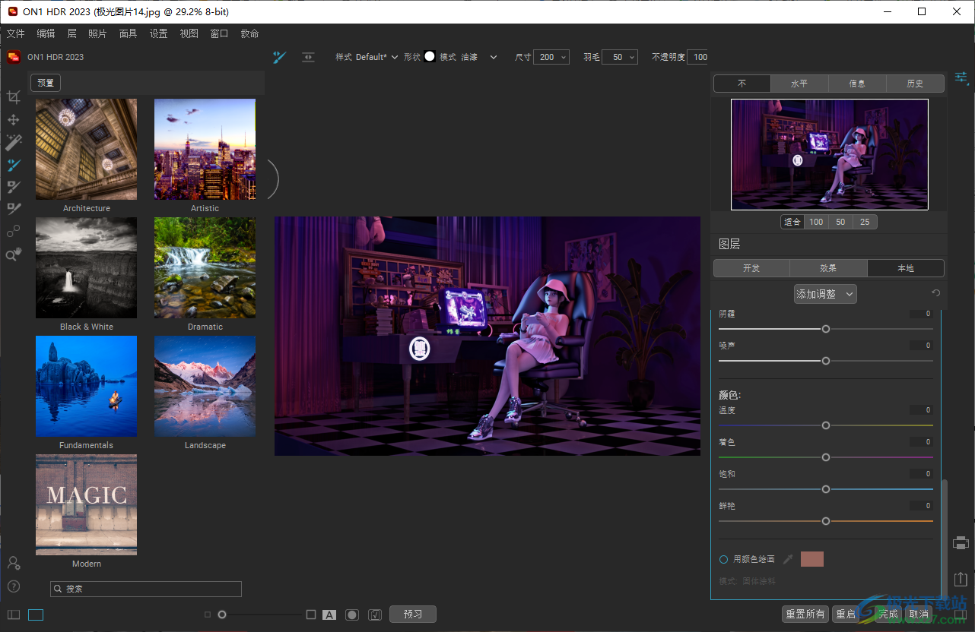Viewport: 975px width, 632px height.
Task: Open the 窗口 menu in the menu bar
Action: (x=219, y=33)
